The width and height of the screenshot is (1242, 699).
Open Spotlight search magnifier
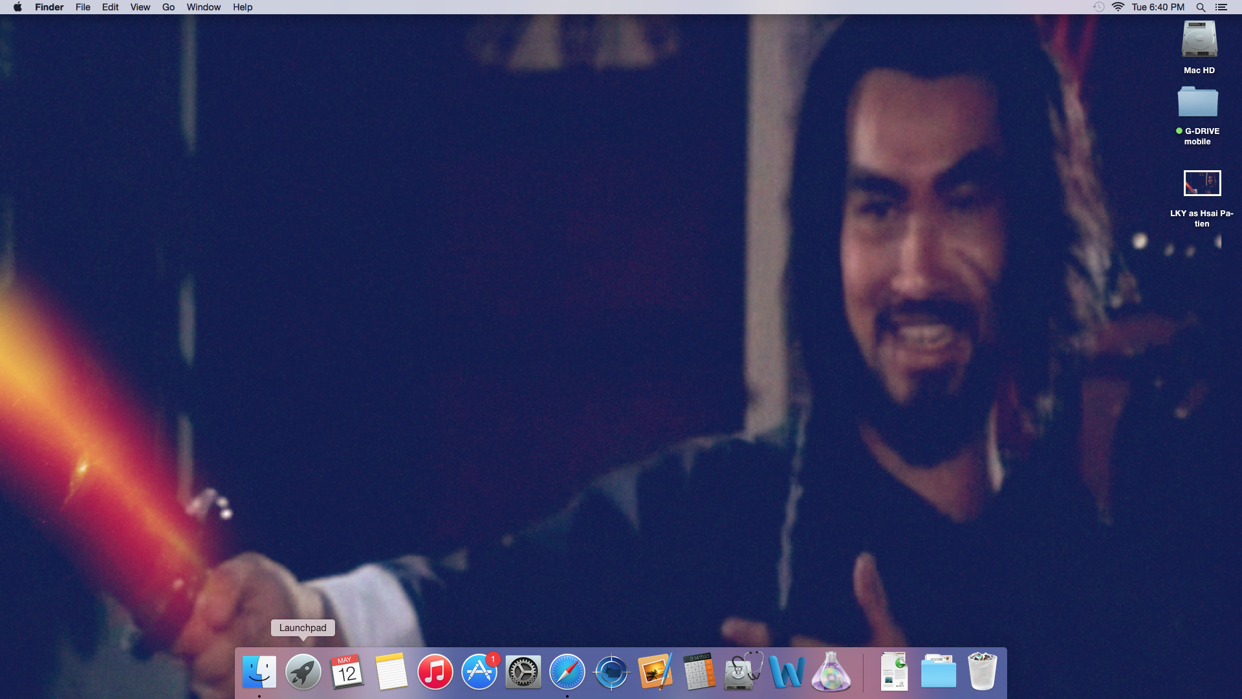1201,7
